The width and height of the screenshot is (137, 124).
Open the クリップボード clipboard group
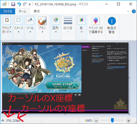click(7, 28)
